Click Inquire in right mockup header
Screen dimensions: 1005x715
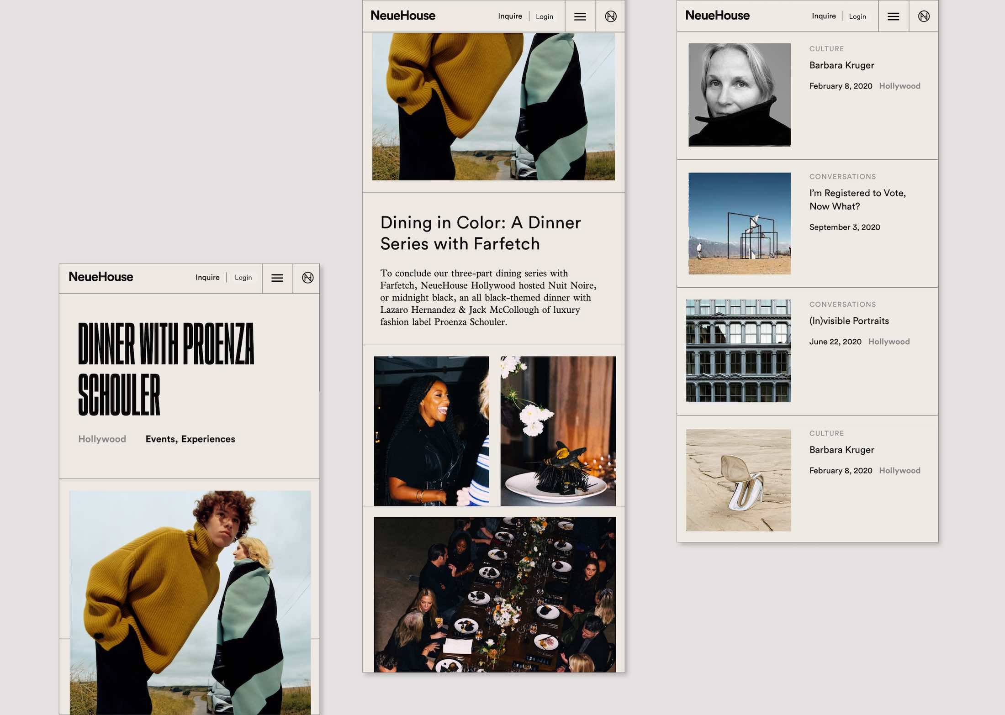[824, 16]
